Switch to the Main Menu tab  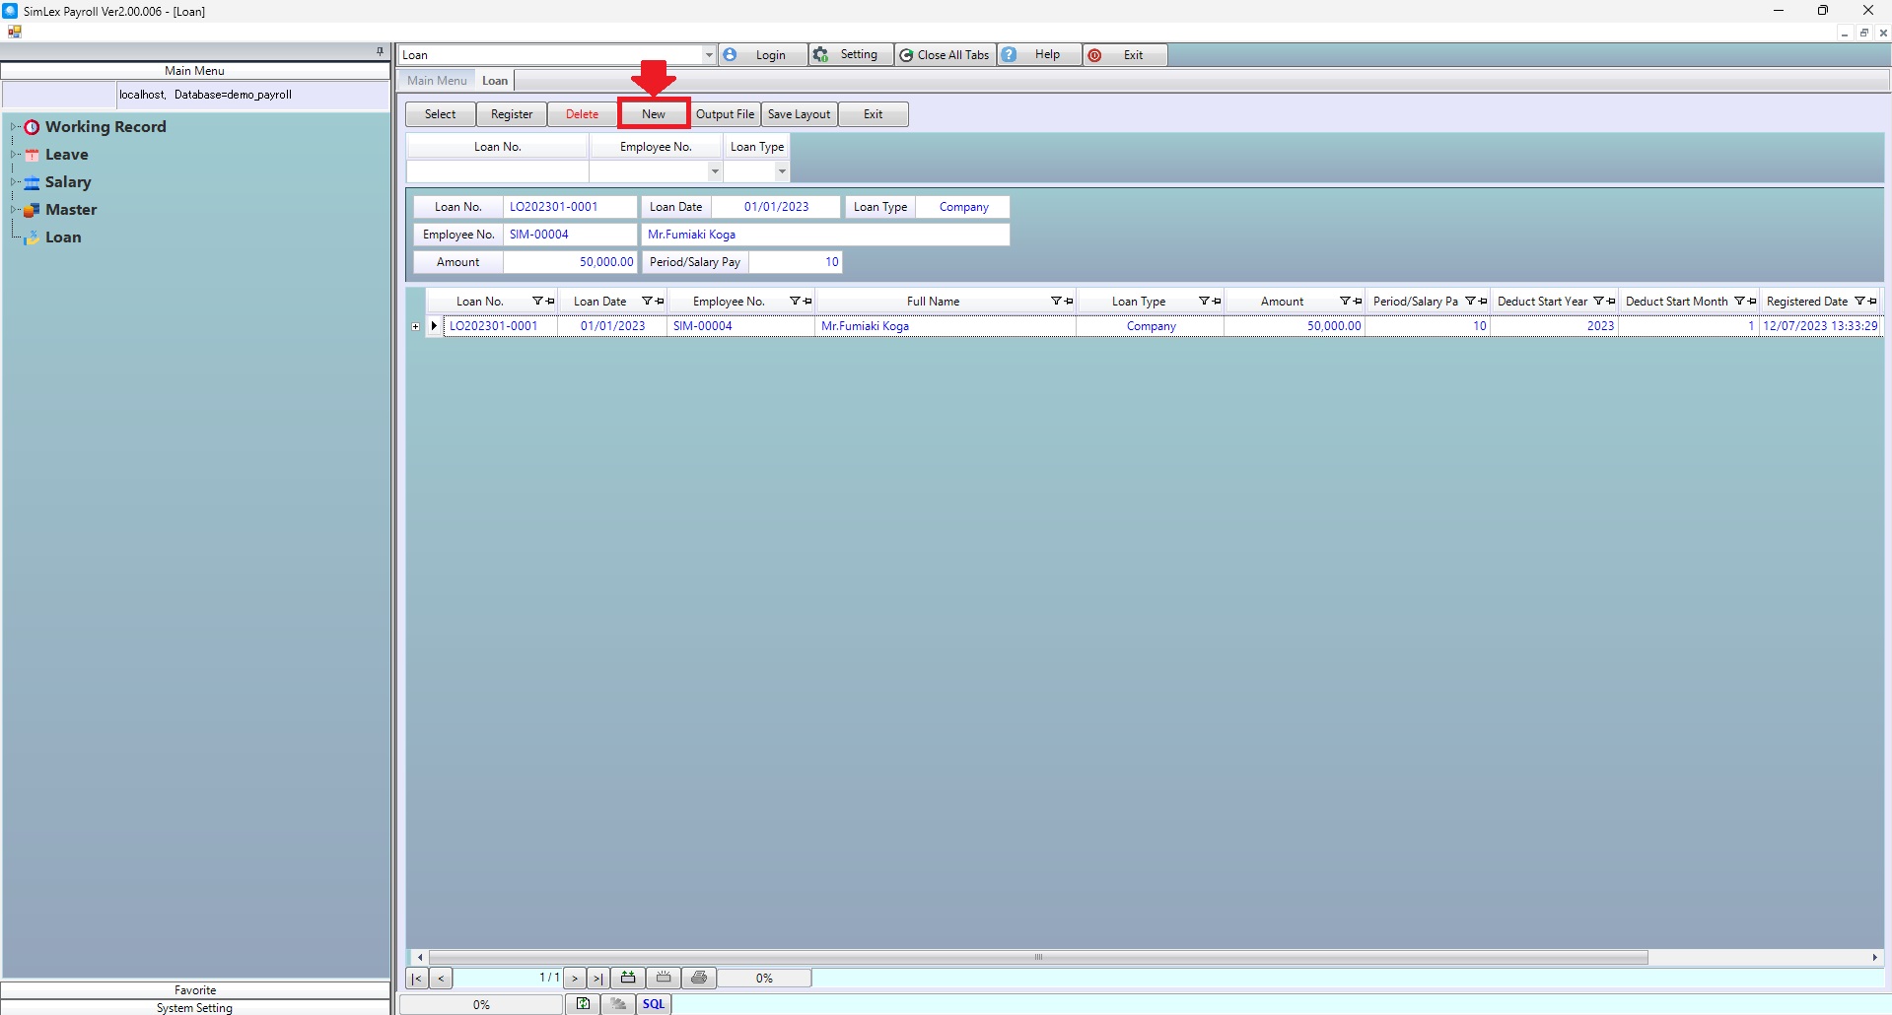[437, 81]
